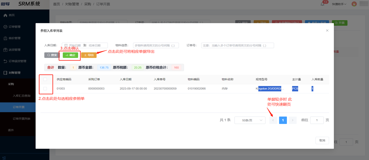This screenshot has width=369, height=160.
Task: Open 订单开票列表 in the sidebar
Action: tap(22, 119)
